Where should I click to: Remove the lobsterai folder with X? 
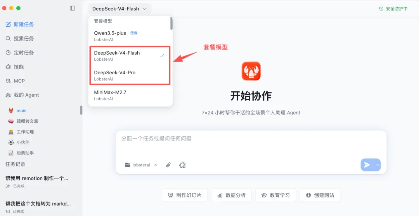click(156, 165)
